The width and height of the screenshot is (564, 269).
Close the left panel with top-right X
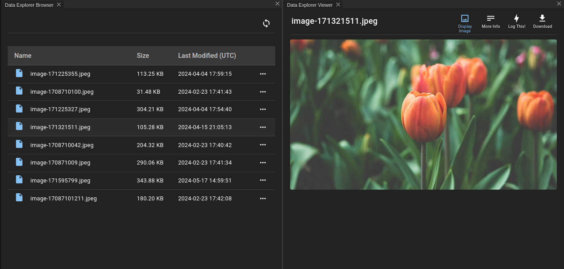point(278,3)
